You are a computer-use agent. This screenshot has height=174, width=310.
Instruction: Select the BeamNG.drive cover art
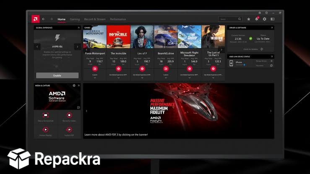point(166,37)
